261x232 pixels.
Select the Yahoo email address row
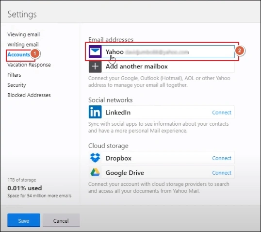[x=162, y=51]
